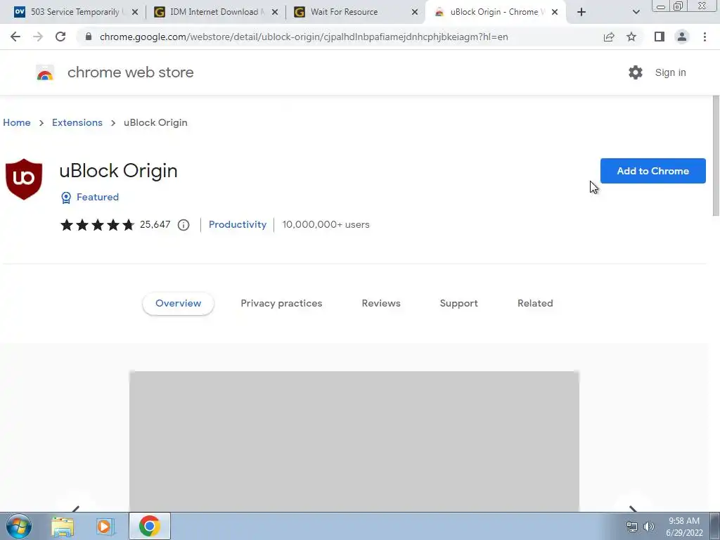This screenshot has height=540, width=720.
Task: Open the Chrome three-dot menu
Action: [x=705, y=37]
